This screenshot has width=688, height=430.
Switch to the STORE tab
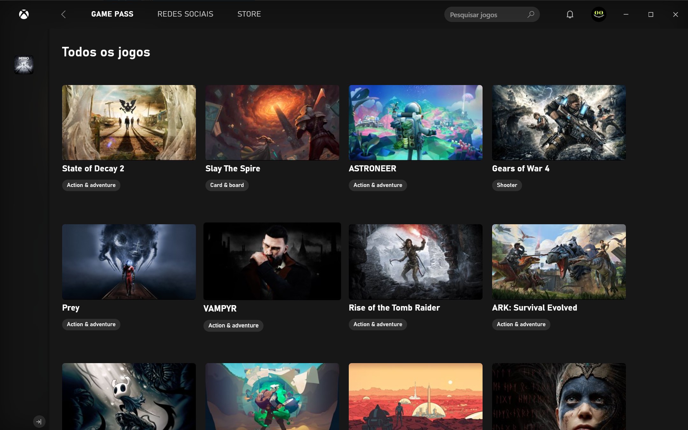tap(249, 14)
